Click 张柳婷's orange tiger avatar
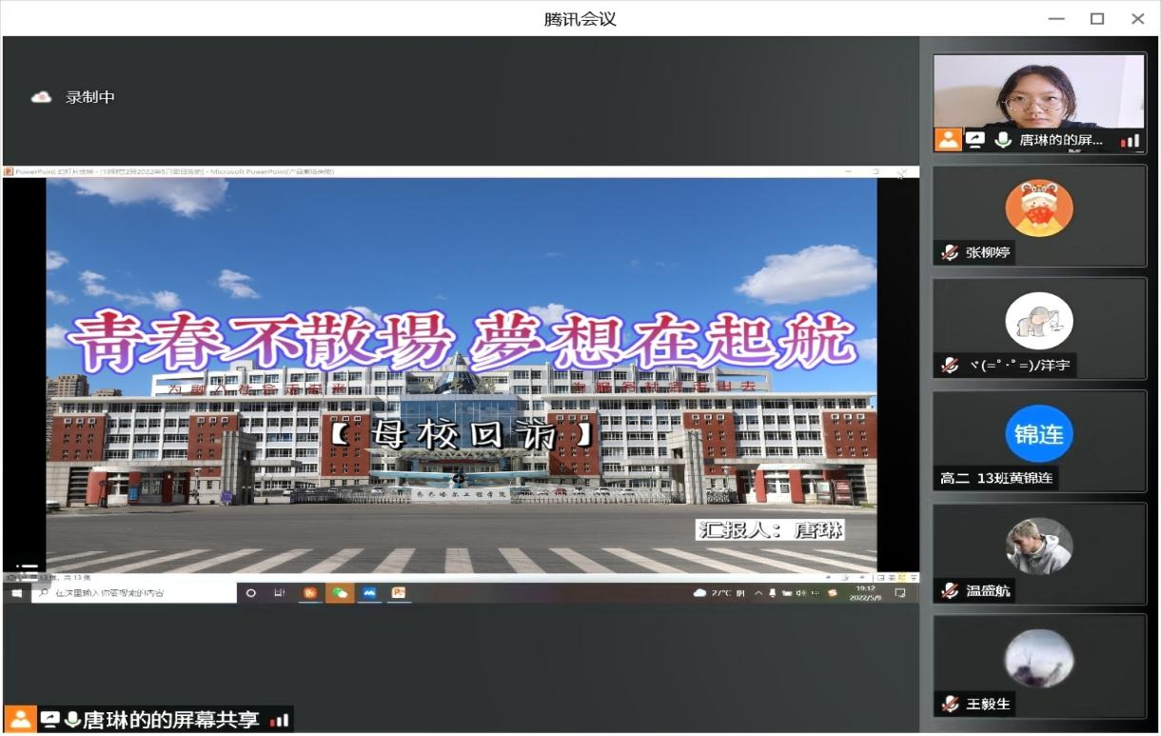 pos(1039,209)
